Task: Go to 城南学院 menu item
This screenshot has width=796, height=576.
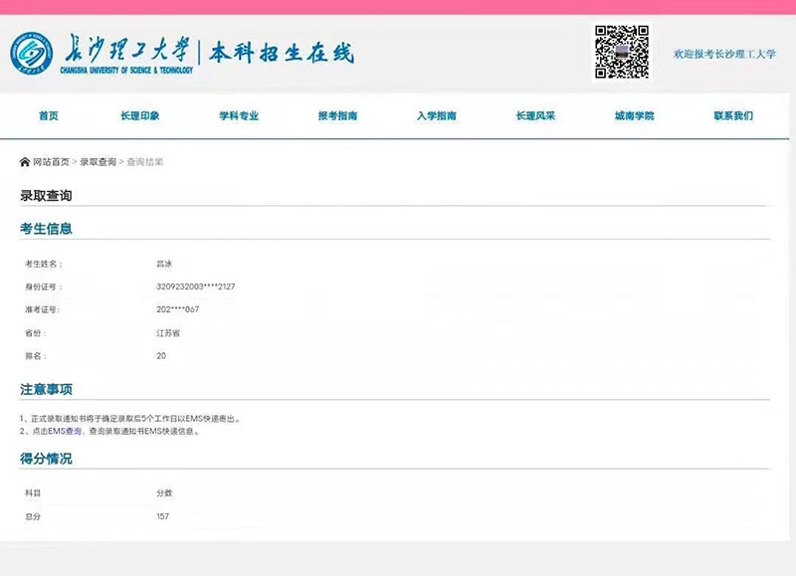Action: click(x=635, y=115)
